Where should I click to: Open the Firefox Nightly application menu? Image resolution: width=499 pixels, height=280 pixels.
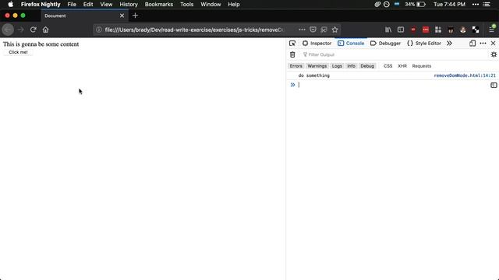point(41,5)
